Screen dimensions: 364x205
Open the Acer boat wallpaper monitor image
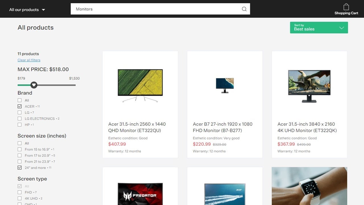pyautogui.click(x=225, y=194)
